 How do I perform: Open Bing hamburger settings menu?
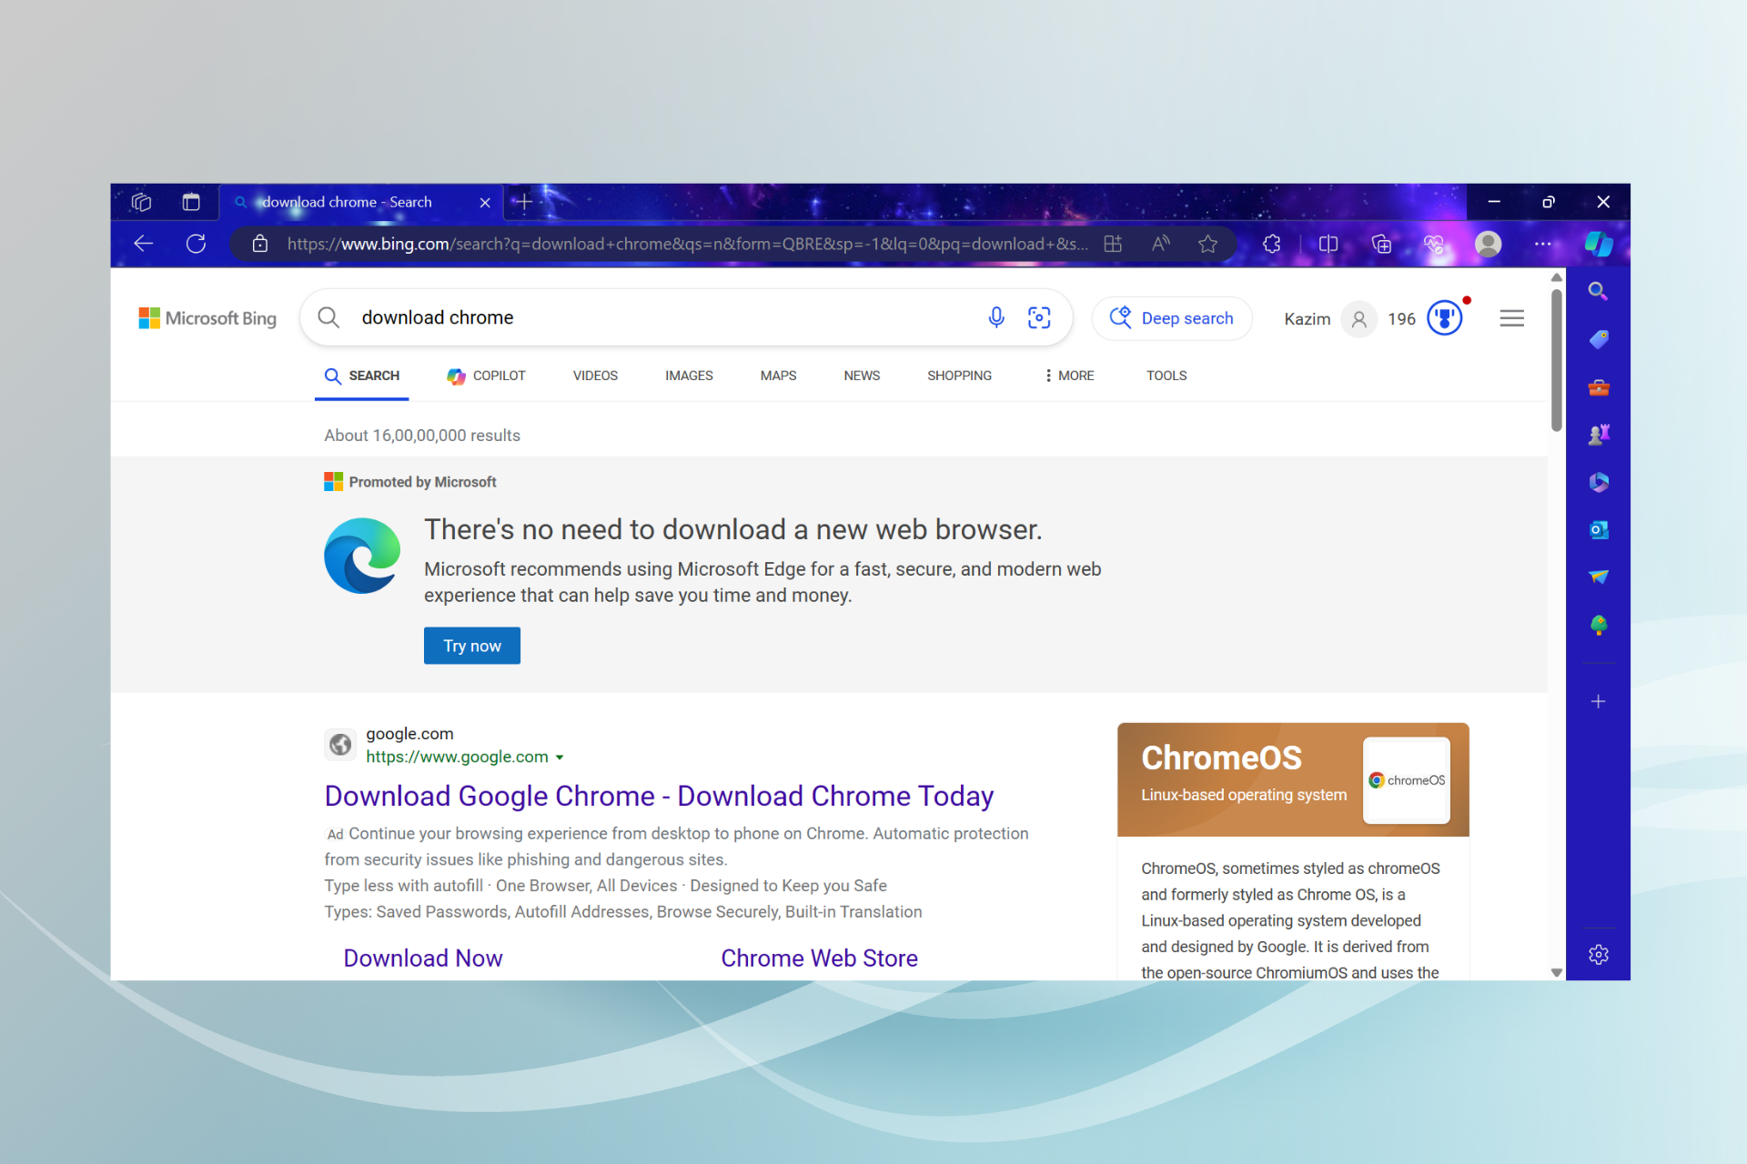coord(1511,318)
